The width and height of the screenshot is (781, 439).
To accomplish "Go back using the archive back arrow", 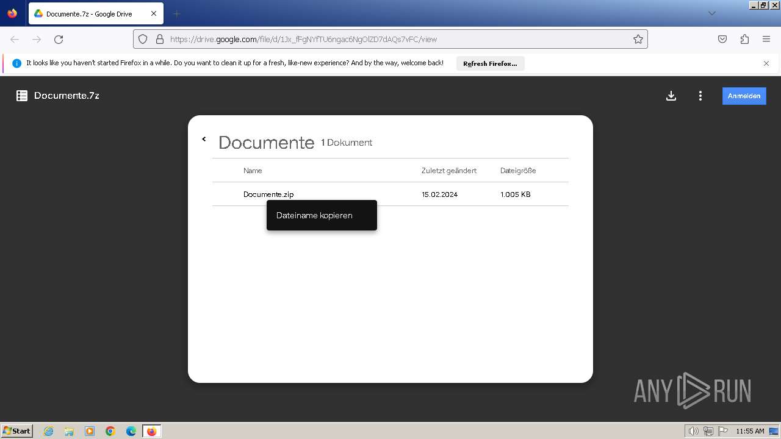I will click(204, 139).
